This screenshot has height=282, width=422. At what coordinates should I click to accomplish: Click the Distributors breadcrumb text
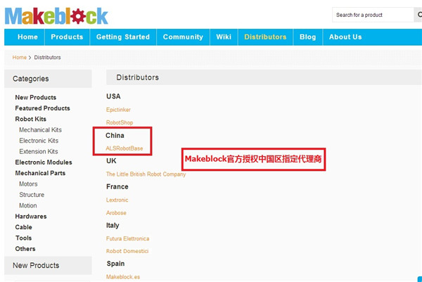pyautogui.click(x=47, y=58)
